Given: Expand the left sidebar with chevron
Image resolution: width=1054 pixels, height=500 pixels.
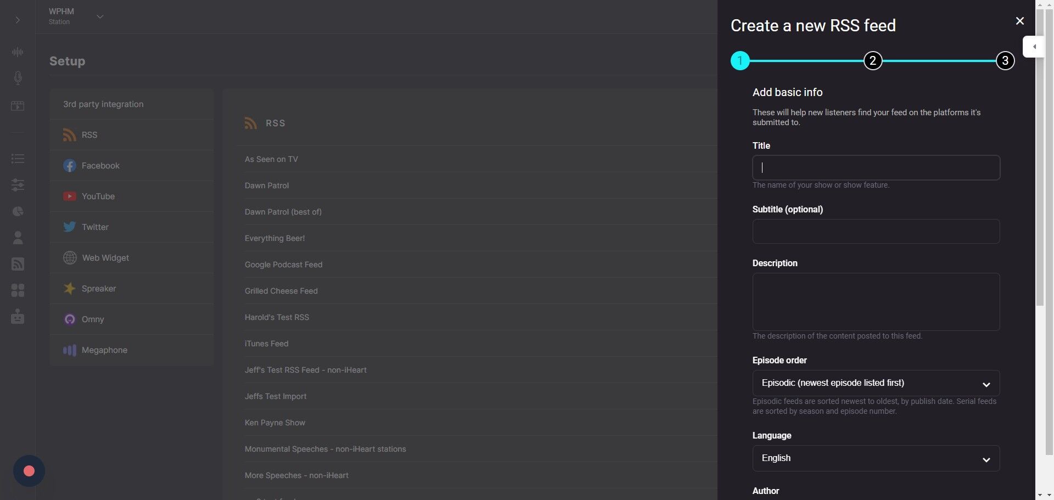Looking at the screenshot, I should tap(18, 20).
